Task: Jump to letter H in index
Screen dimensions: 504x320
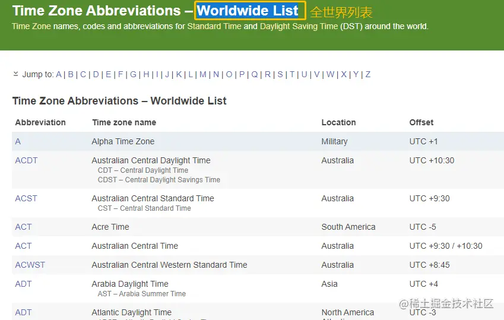Action: (x=146, y=75)
